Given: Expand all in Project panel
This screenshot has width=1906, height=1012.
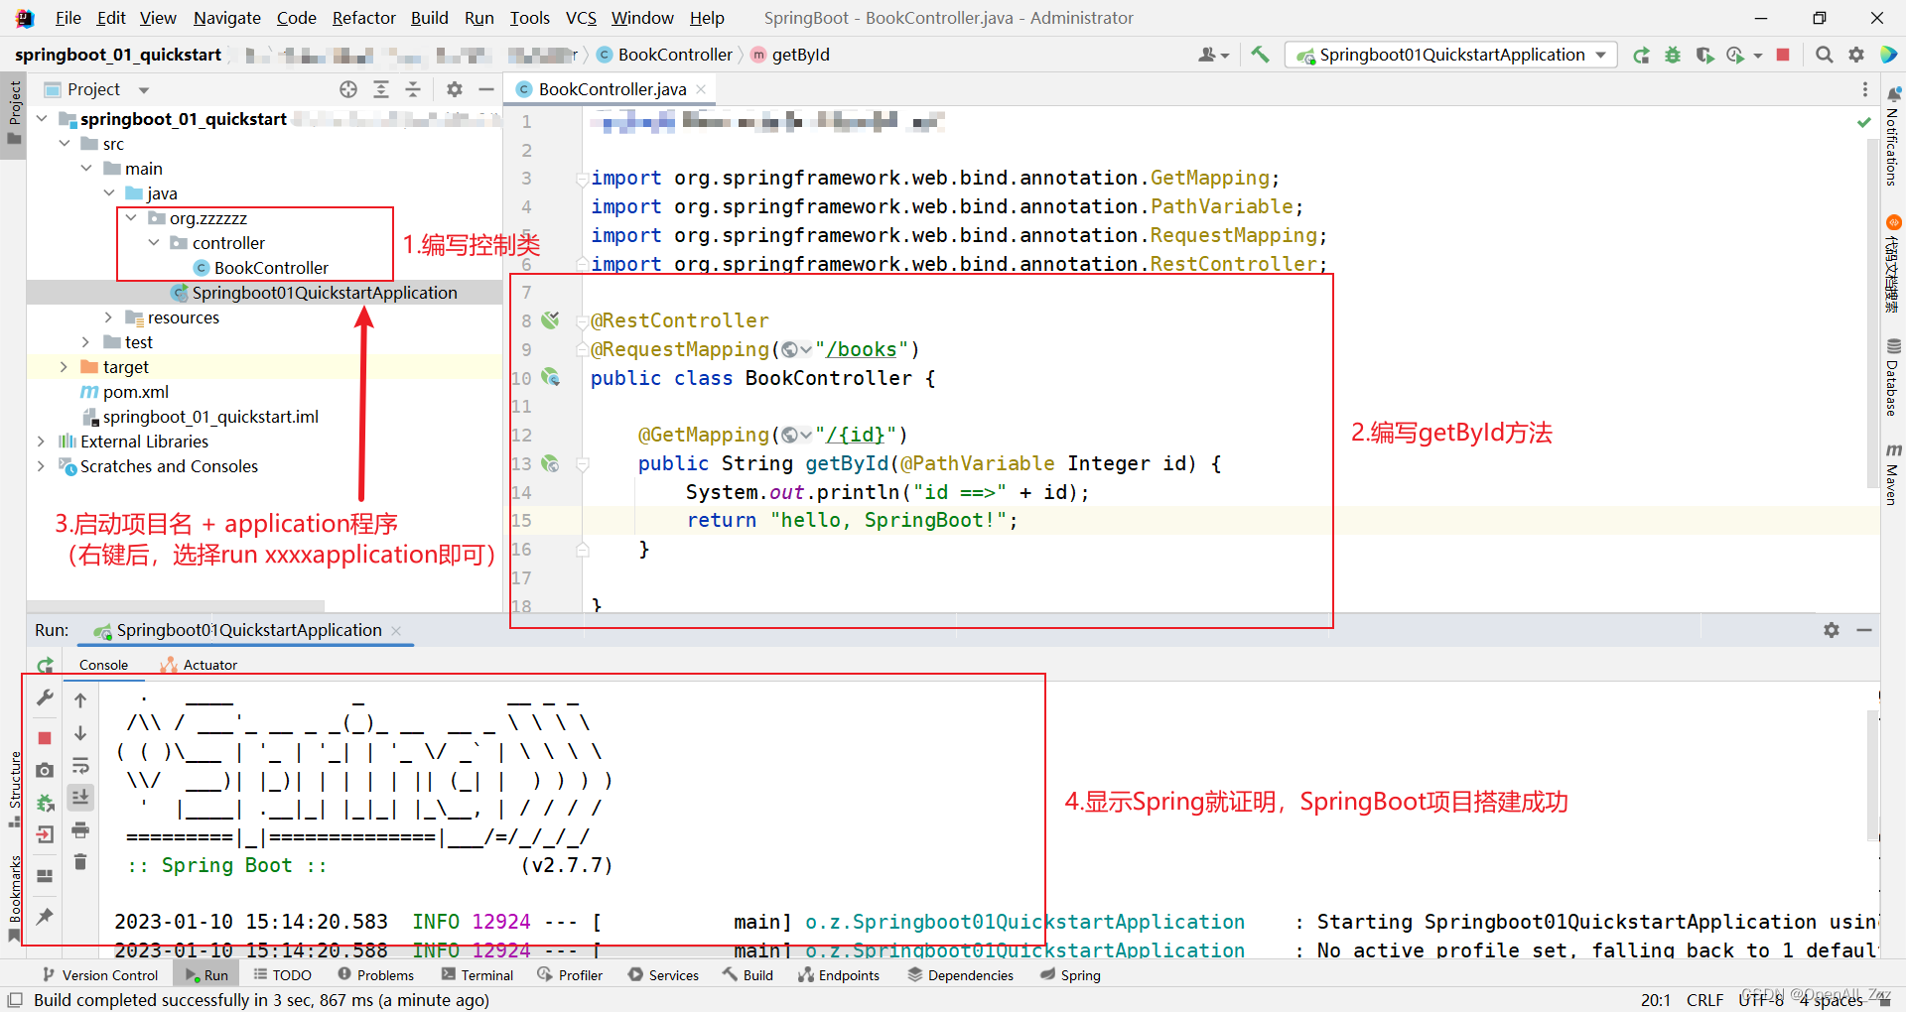Looking at the screenshot, I should point(380,89).
